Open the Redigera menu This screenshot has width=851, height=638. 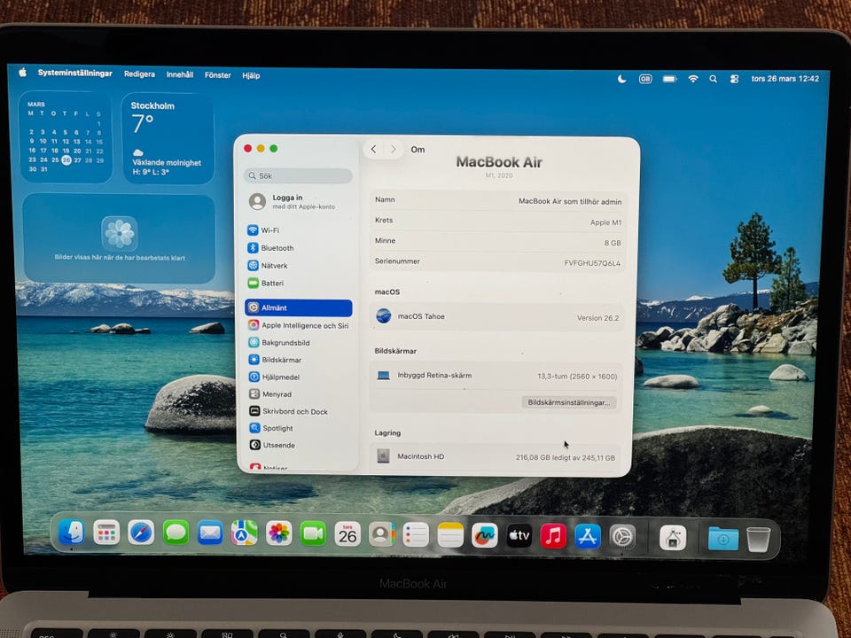click(139, 74)
